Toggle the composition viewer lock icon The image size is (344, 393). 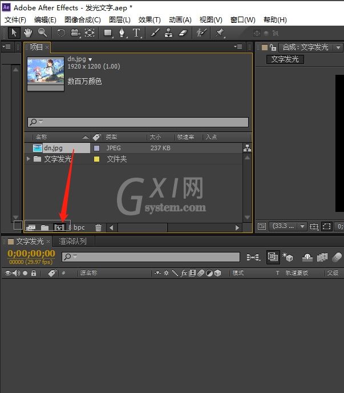(x=273, y=47)
